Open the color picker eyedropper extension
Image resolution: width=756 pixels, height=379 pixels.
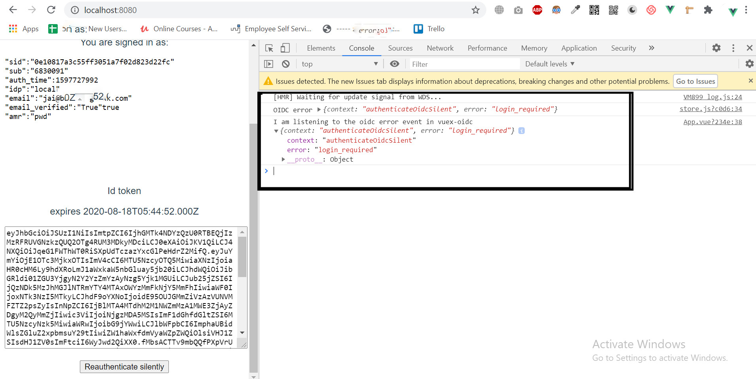pyautogui.click(x=575, y=10)
